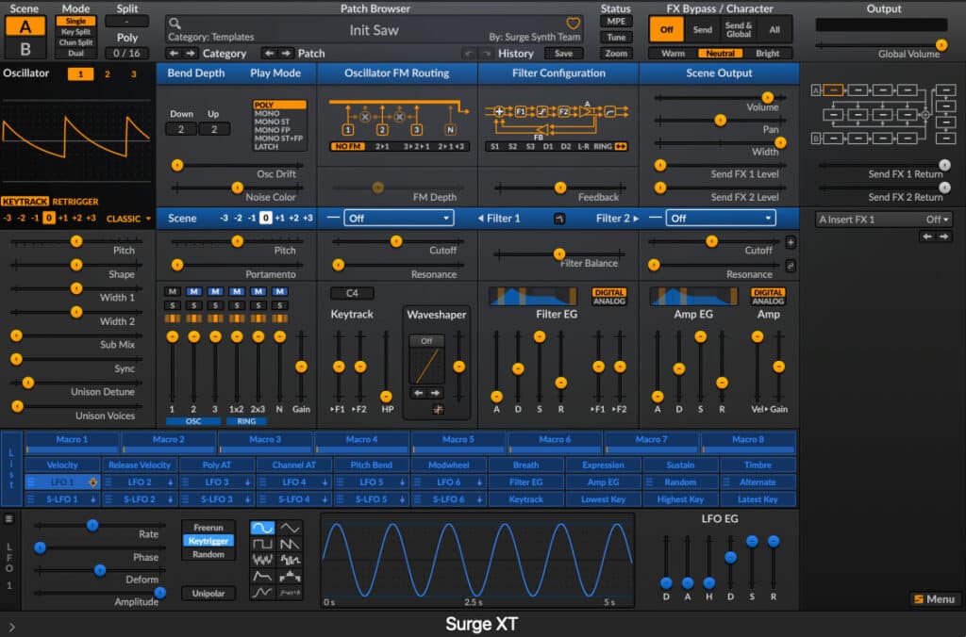966x637 pixels.
Task: Mute mixer channel 1 using its M button
Action: point(173,292)
